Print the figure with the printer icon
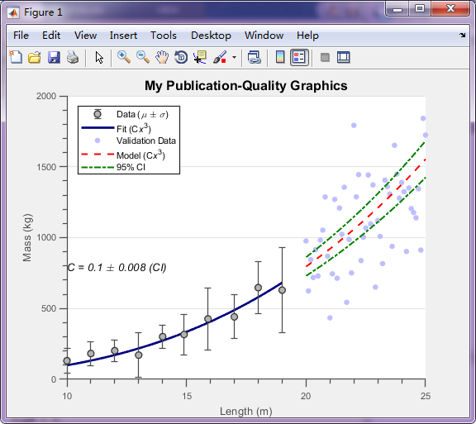Image resolution: width=476 pixels, height=424 pixels. coord(73,57)
